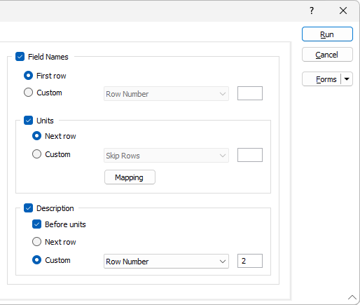Open the Units Mapping dialog
Viewport: 360px width, 305px height.
130,177
